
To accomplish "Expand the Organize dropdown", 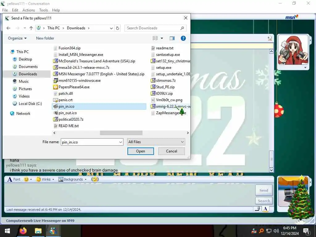I will click(x=17, y=38).
